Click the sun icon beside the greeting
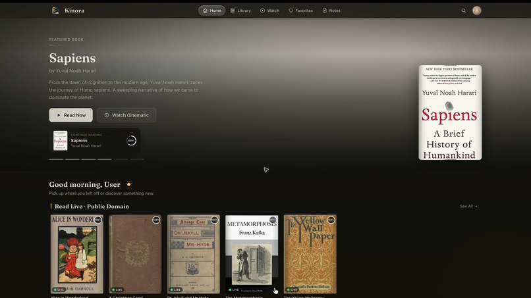Viewport: 531px width, 298px height. coord(128,184)
